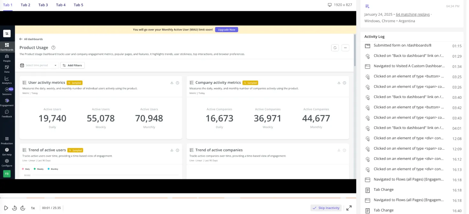
Task: Open the Data sidebar item
Action: [x=7, y=69]
